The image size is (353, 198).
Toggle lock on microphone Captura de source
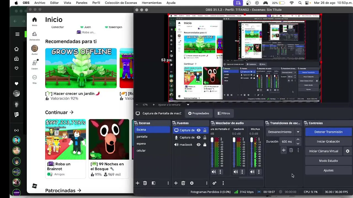click(x=205, y=137)
